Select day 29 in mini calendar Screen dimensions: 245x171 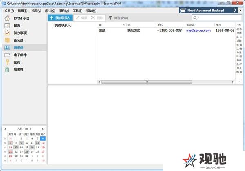pyautogui.click(x=16, y=156)
